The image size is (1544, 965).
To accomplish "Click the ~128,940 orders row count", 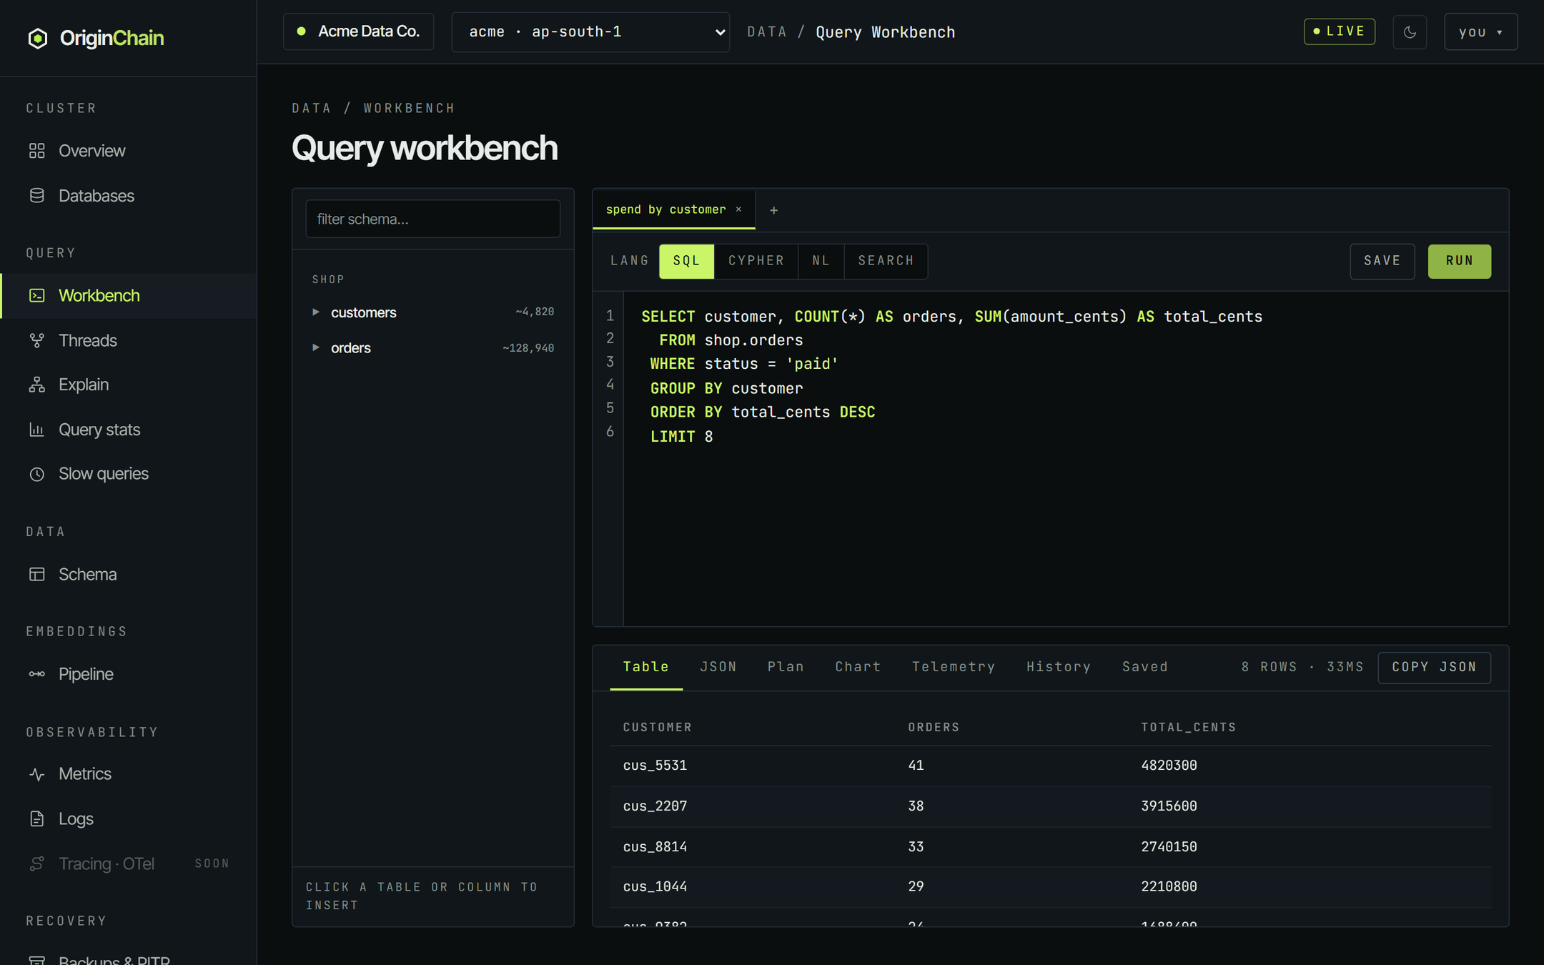I will [528, 348].
